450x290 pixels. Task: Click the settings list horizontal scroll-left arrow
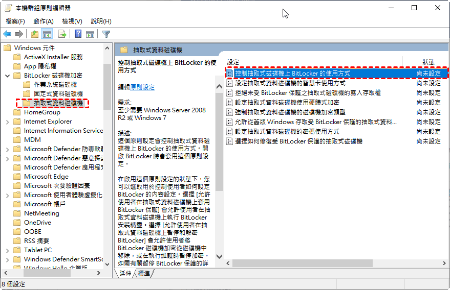[228, 263]
